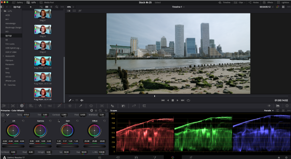
Task: Open the Gallery panel
Action: tap(18, 2)
